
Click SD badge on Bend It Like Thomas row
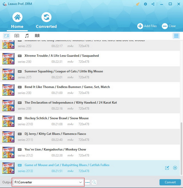click(20, 87)
